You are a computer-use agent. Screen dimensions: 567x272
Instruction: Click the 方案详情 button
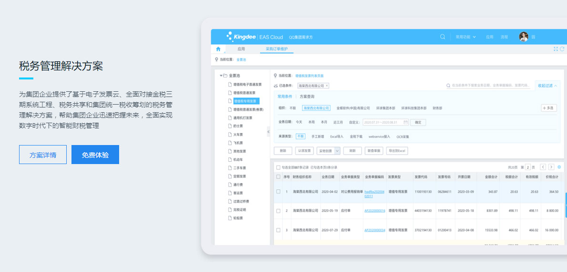click(43, 155)
